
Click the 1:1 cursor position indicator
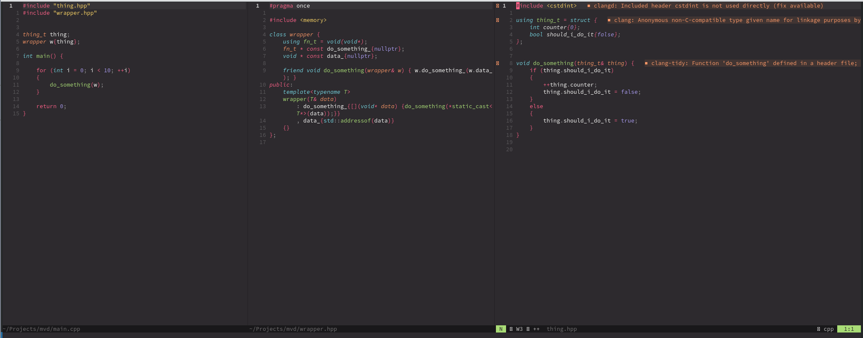click(x=849, y=329)
